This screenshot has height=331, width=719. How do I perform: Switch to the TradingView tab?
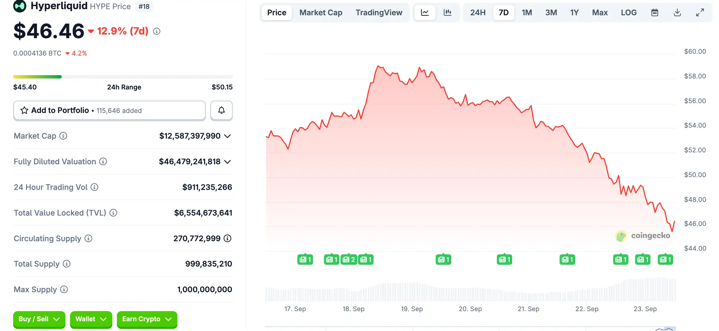coord(378,13)
